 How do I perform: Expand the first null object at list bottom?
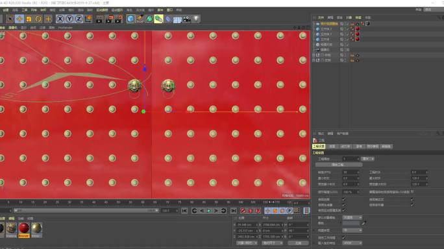click(314, 55)
